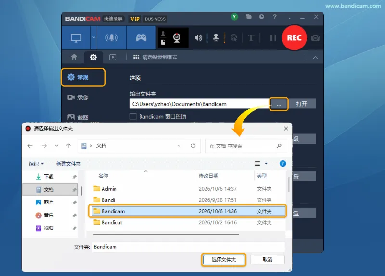The image size is (385, 276).
Task: Go forward in folder dialog
Action: (x=44, y=146)
